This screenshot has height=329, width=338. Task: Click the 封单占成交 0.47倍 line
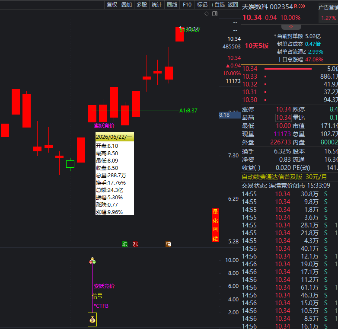(x=299, y=44)
